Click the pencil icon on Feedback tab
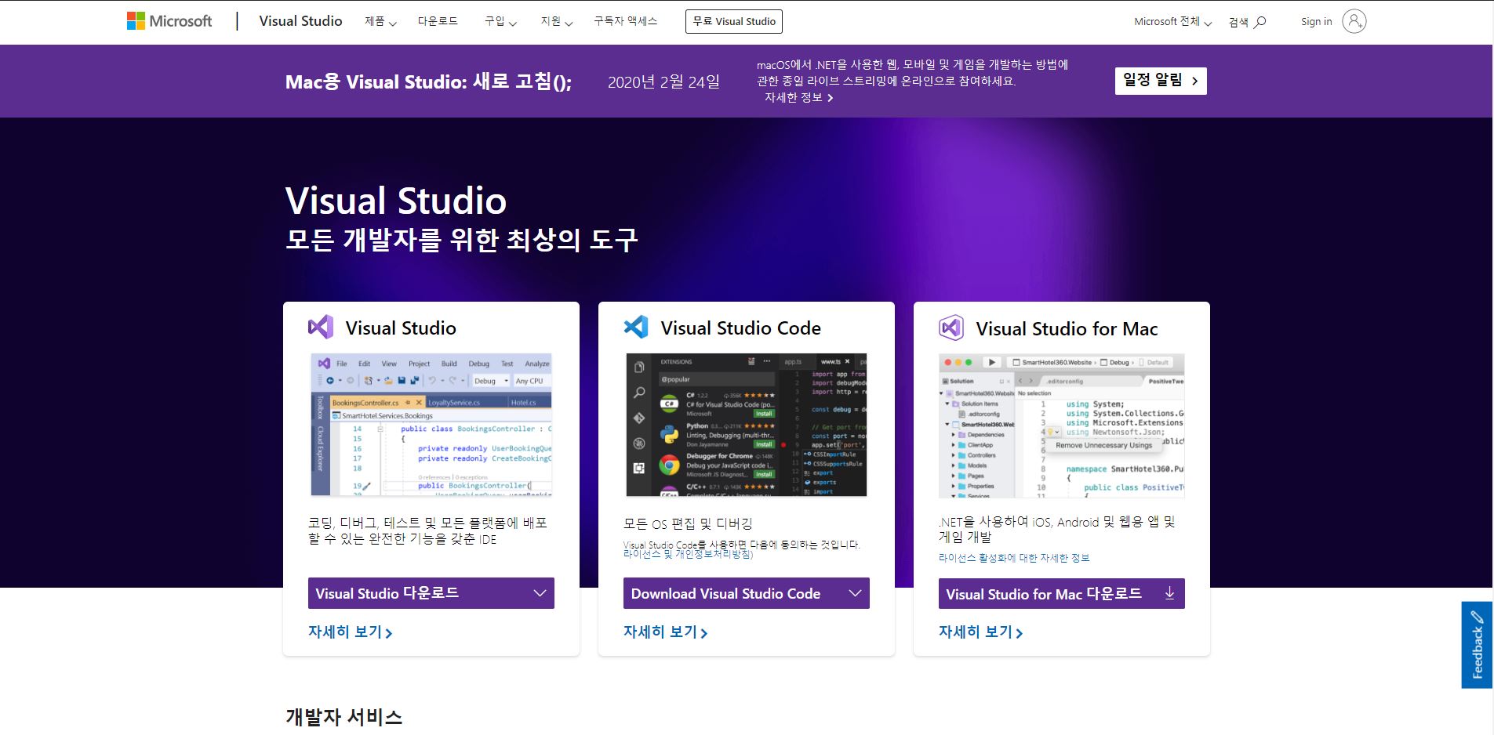The height and width of the screenshot is (735, 1494). (1477, 617)
